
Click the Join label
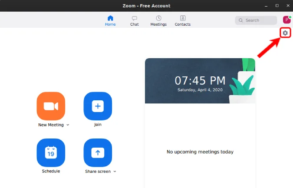coord(98,125)
